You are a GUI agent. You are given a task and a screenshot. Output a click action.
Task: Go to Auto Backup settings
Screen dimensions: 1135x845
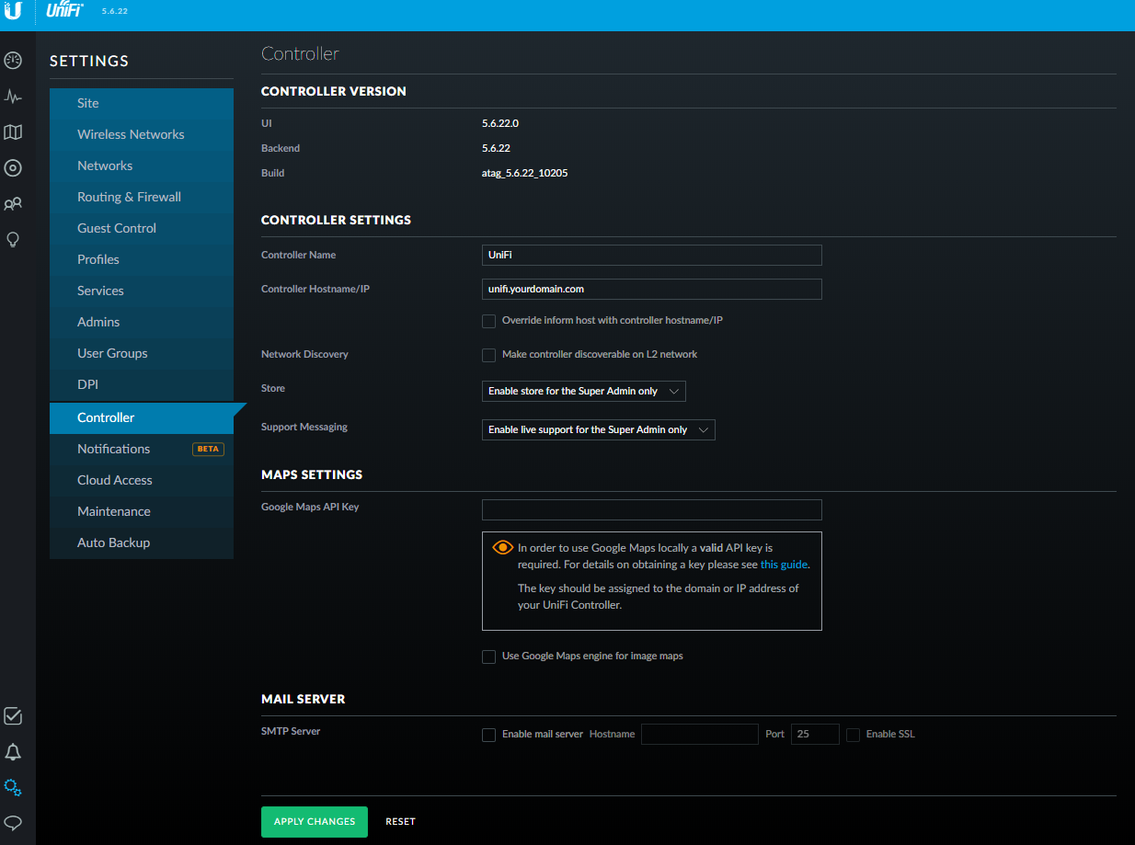point(113,542)
